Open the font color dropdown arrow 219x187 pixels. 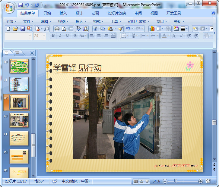[169, 36]
